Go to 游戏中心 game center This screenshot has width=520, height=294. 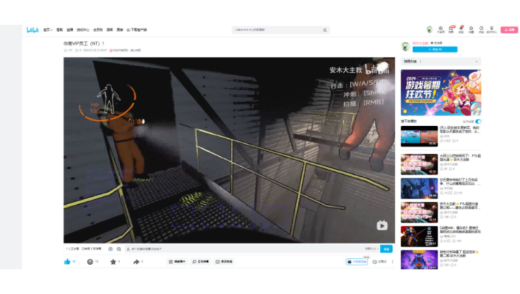click(83, 30)
